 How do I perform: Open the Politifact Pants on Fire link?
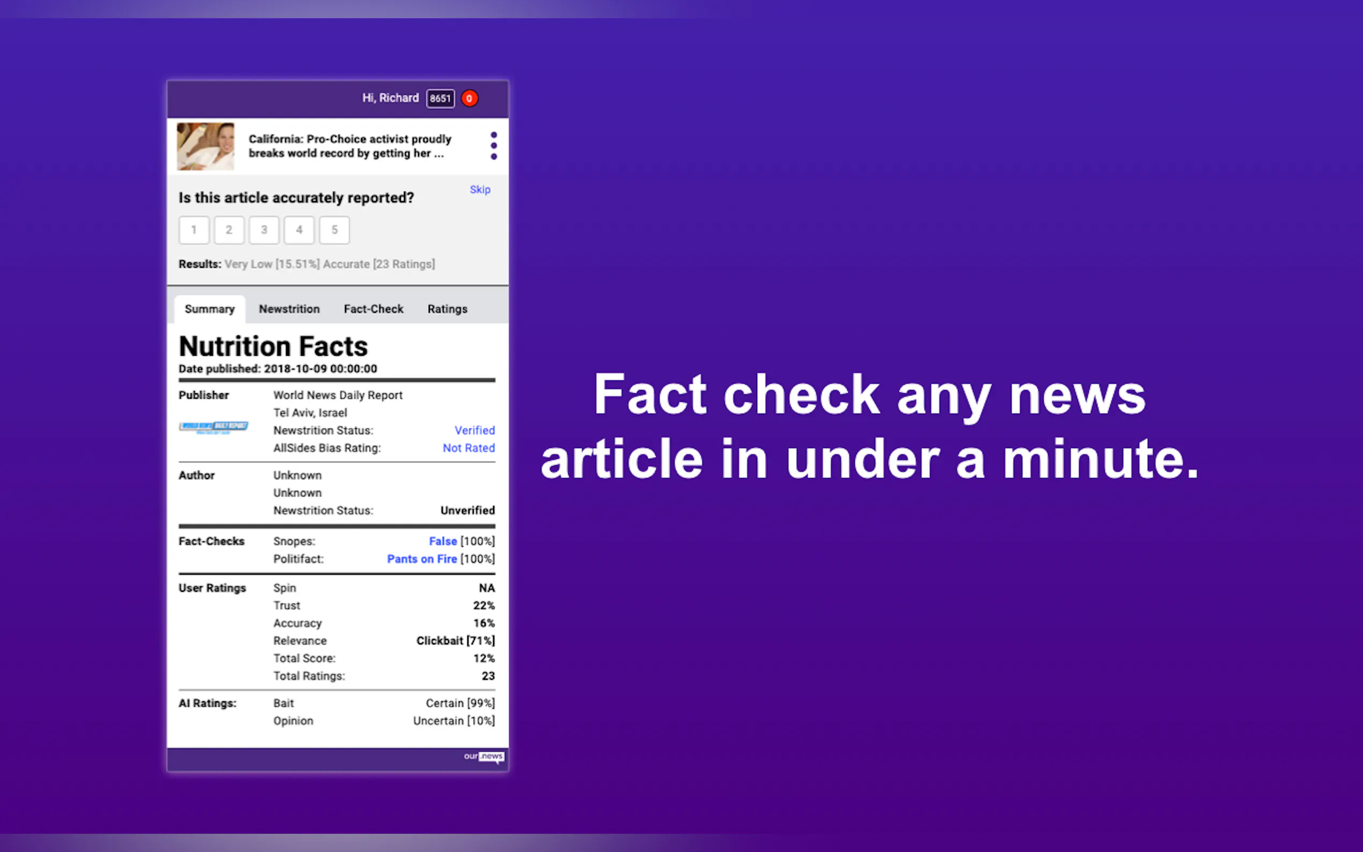click(x=421, y=559)
